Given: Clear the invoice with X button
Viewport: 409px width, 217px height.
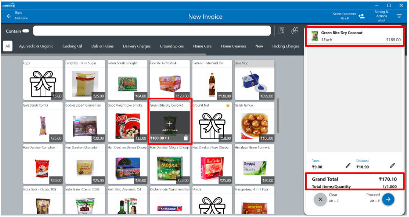Looking at the screenshot, I should coord(320,199).
